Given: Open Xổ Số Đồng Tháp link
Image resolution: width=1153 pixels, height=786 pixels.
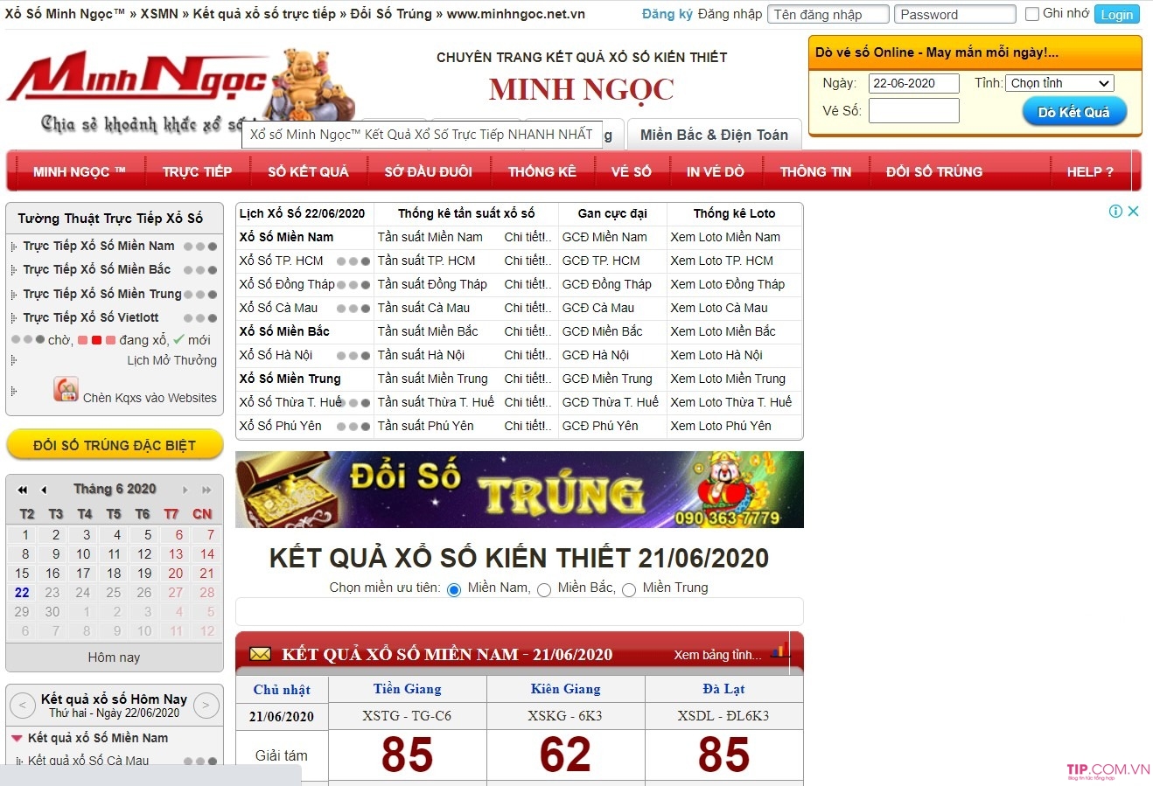Looking at the screenshot, I should (287, 284).
